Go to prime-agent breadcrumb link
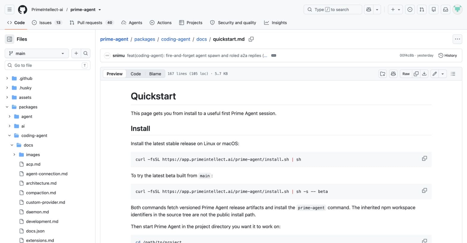This screenshot has height=243, width=467. point(114,39)
